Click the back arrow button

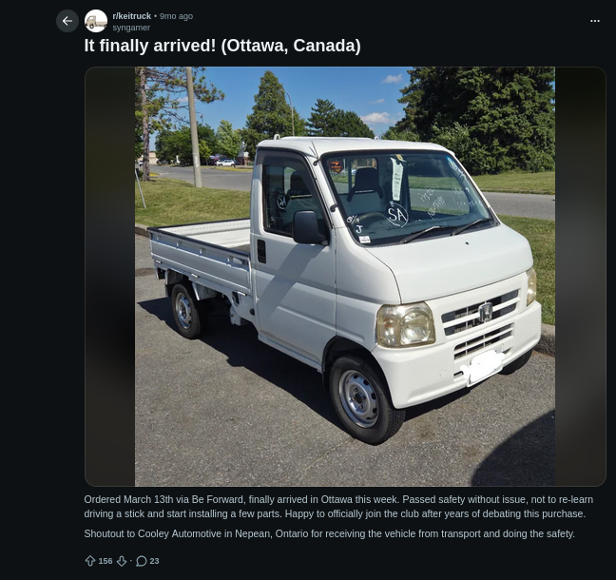tap(67, 21)
